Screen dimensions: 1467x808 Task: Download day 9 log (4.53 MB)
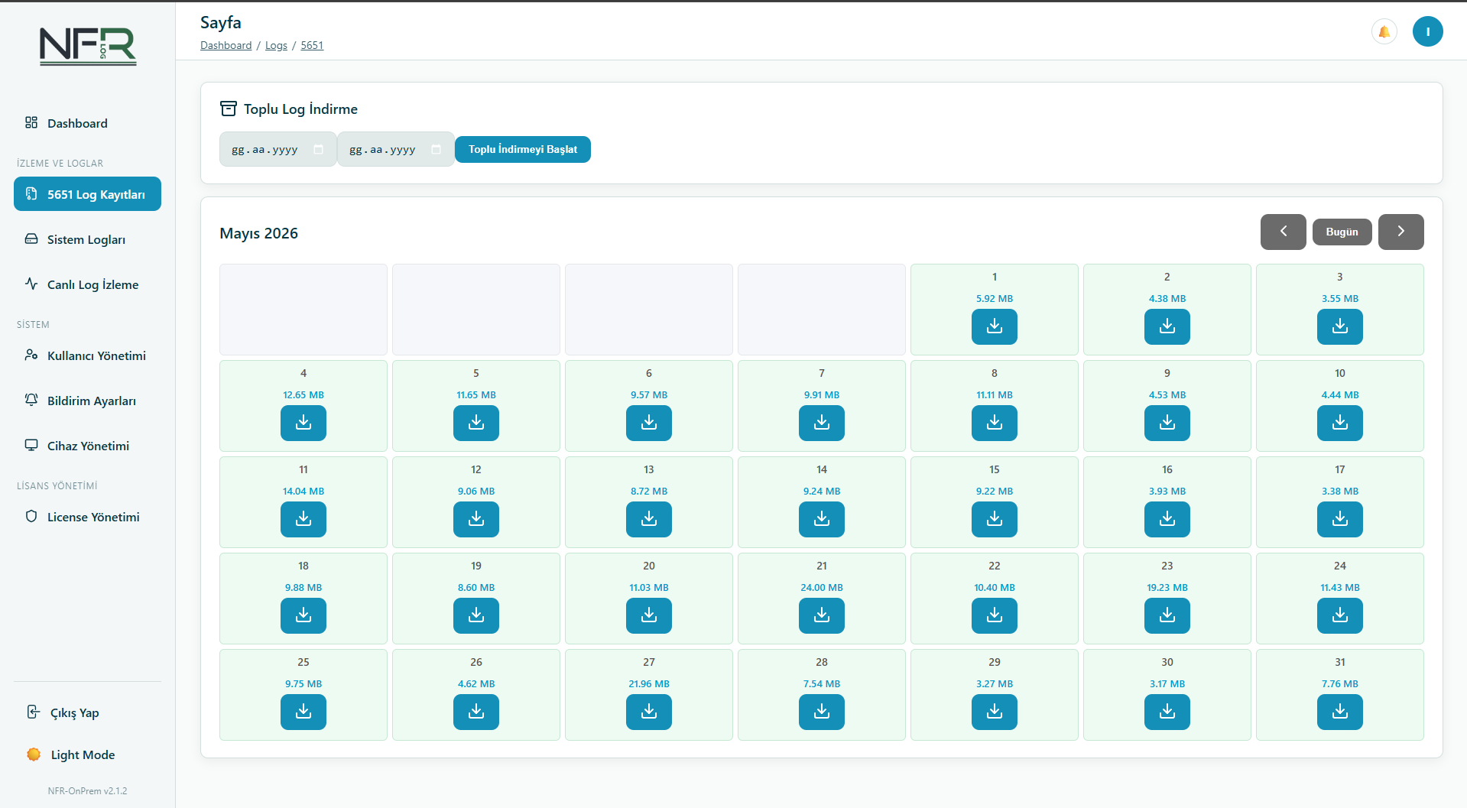click(x=1167, y=423)
